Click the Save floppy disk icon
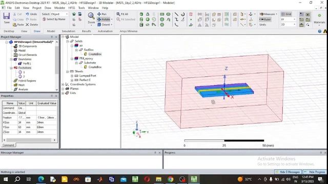The height and width of the screenshot is (184, 328). (x=7, y=16)
